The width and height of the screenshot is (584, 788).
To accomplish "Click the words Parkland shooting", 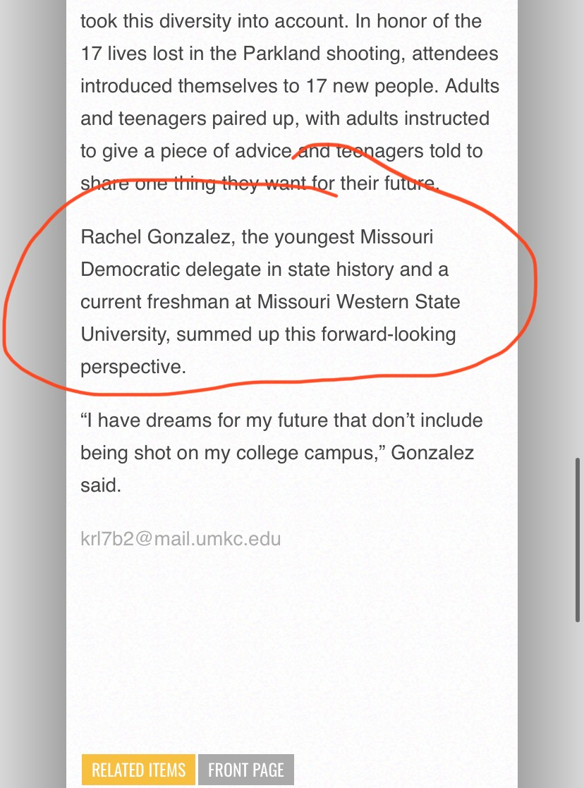I will 324,54.
